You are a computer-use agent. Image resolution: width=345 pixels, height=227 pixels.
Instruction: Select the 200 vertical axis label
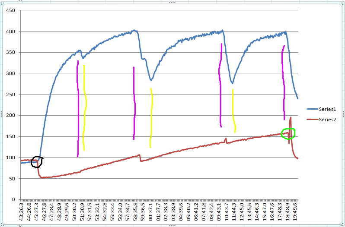coord(11,116)
